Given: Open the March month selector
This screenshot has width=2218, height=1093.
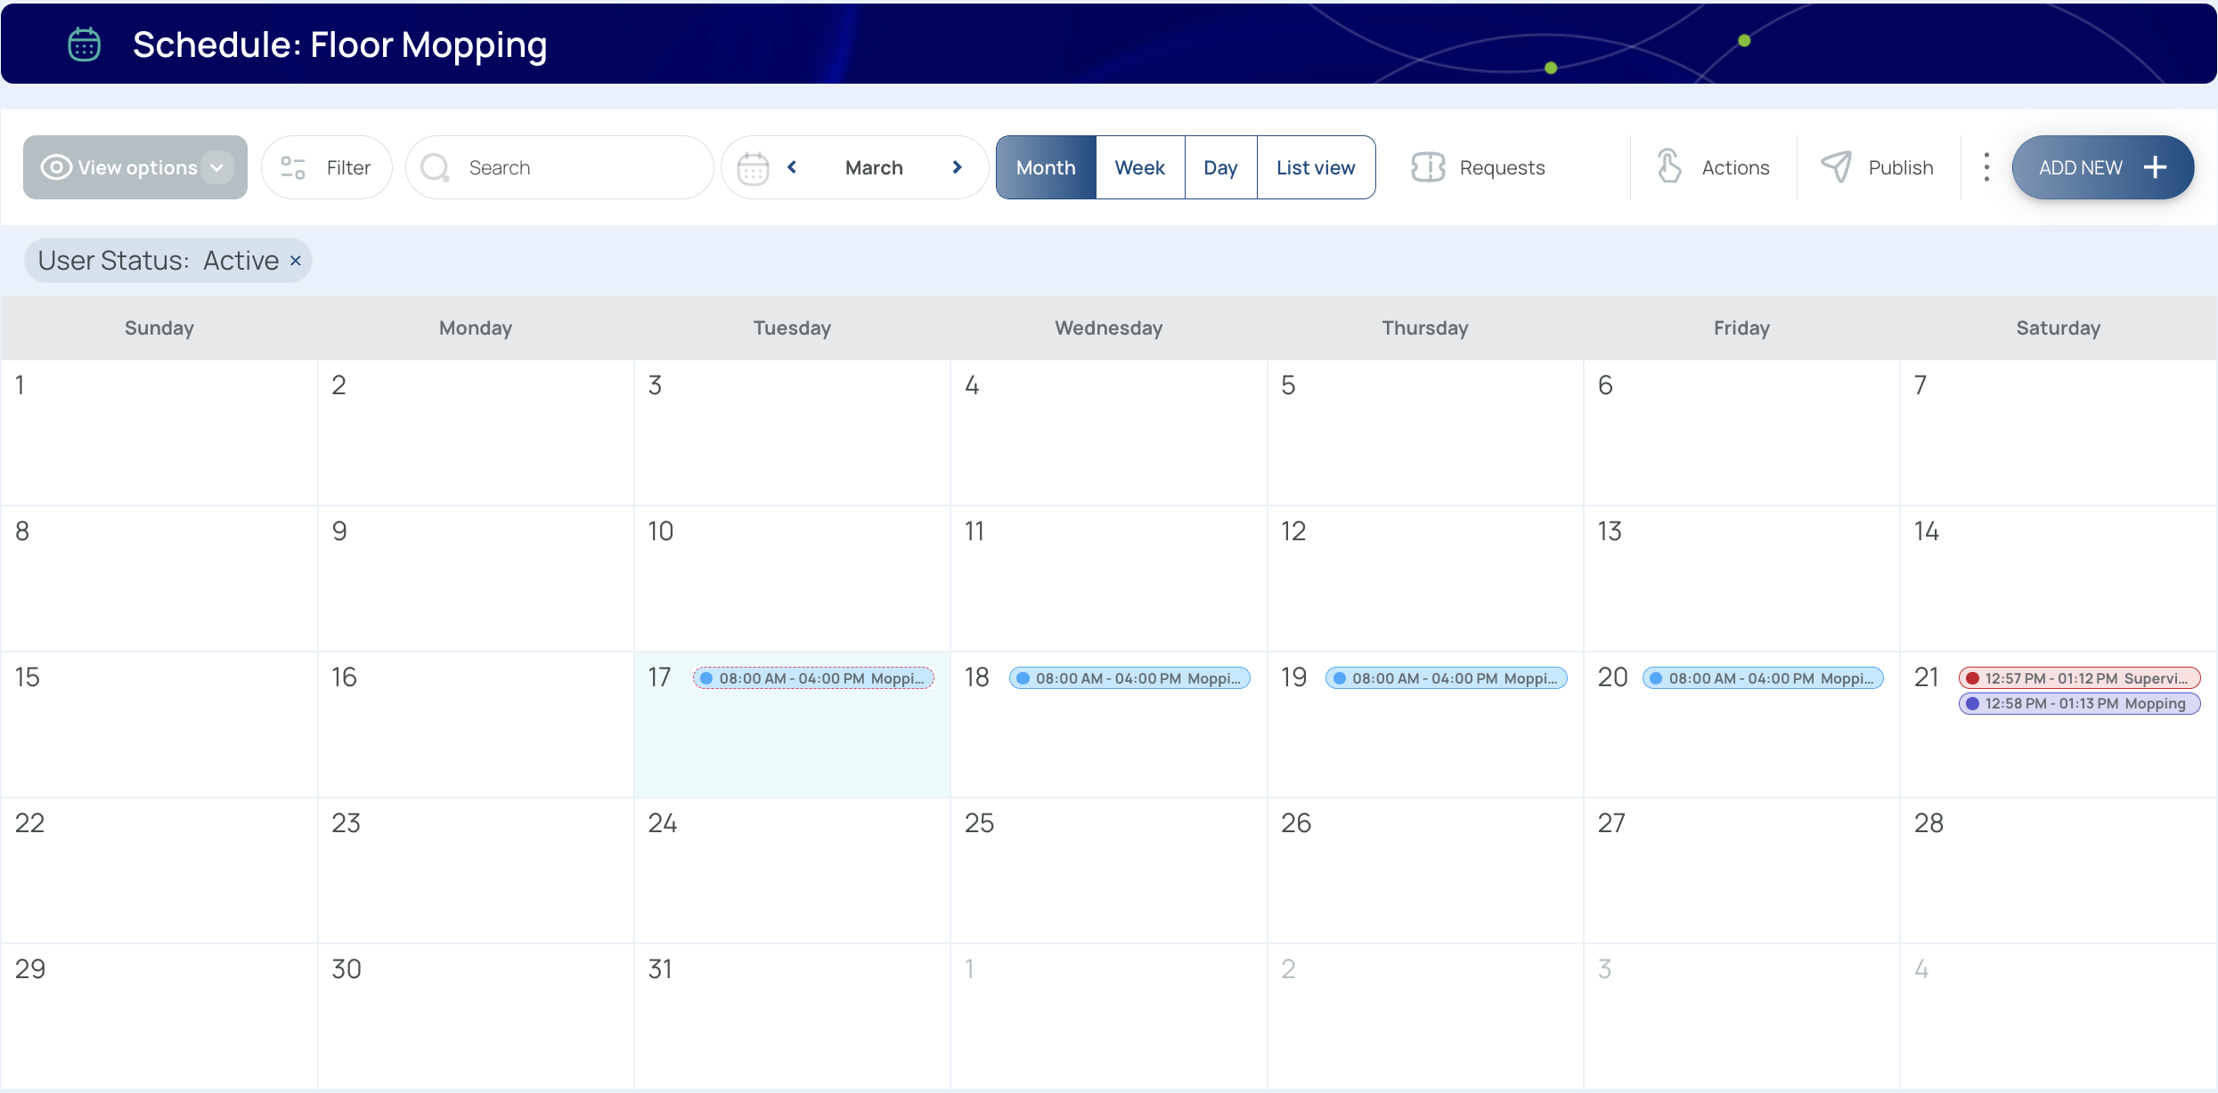Looking at the screenshot, I should 874,167.
